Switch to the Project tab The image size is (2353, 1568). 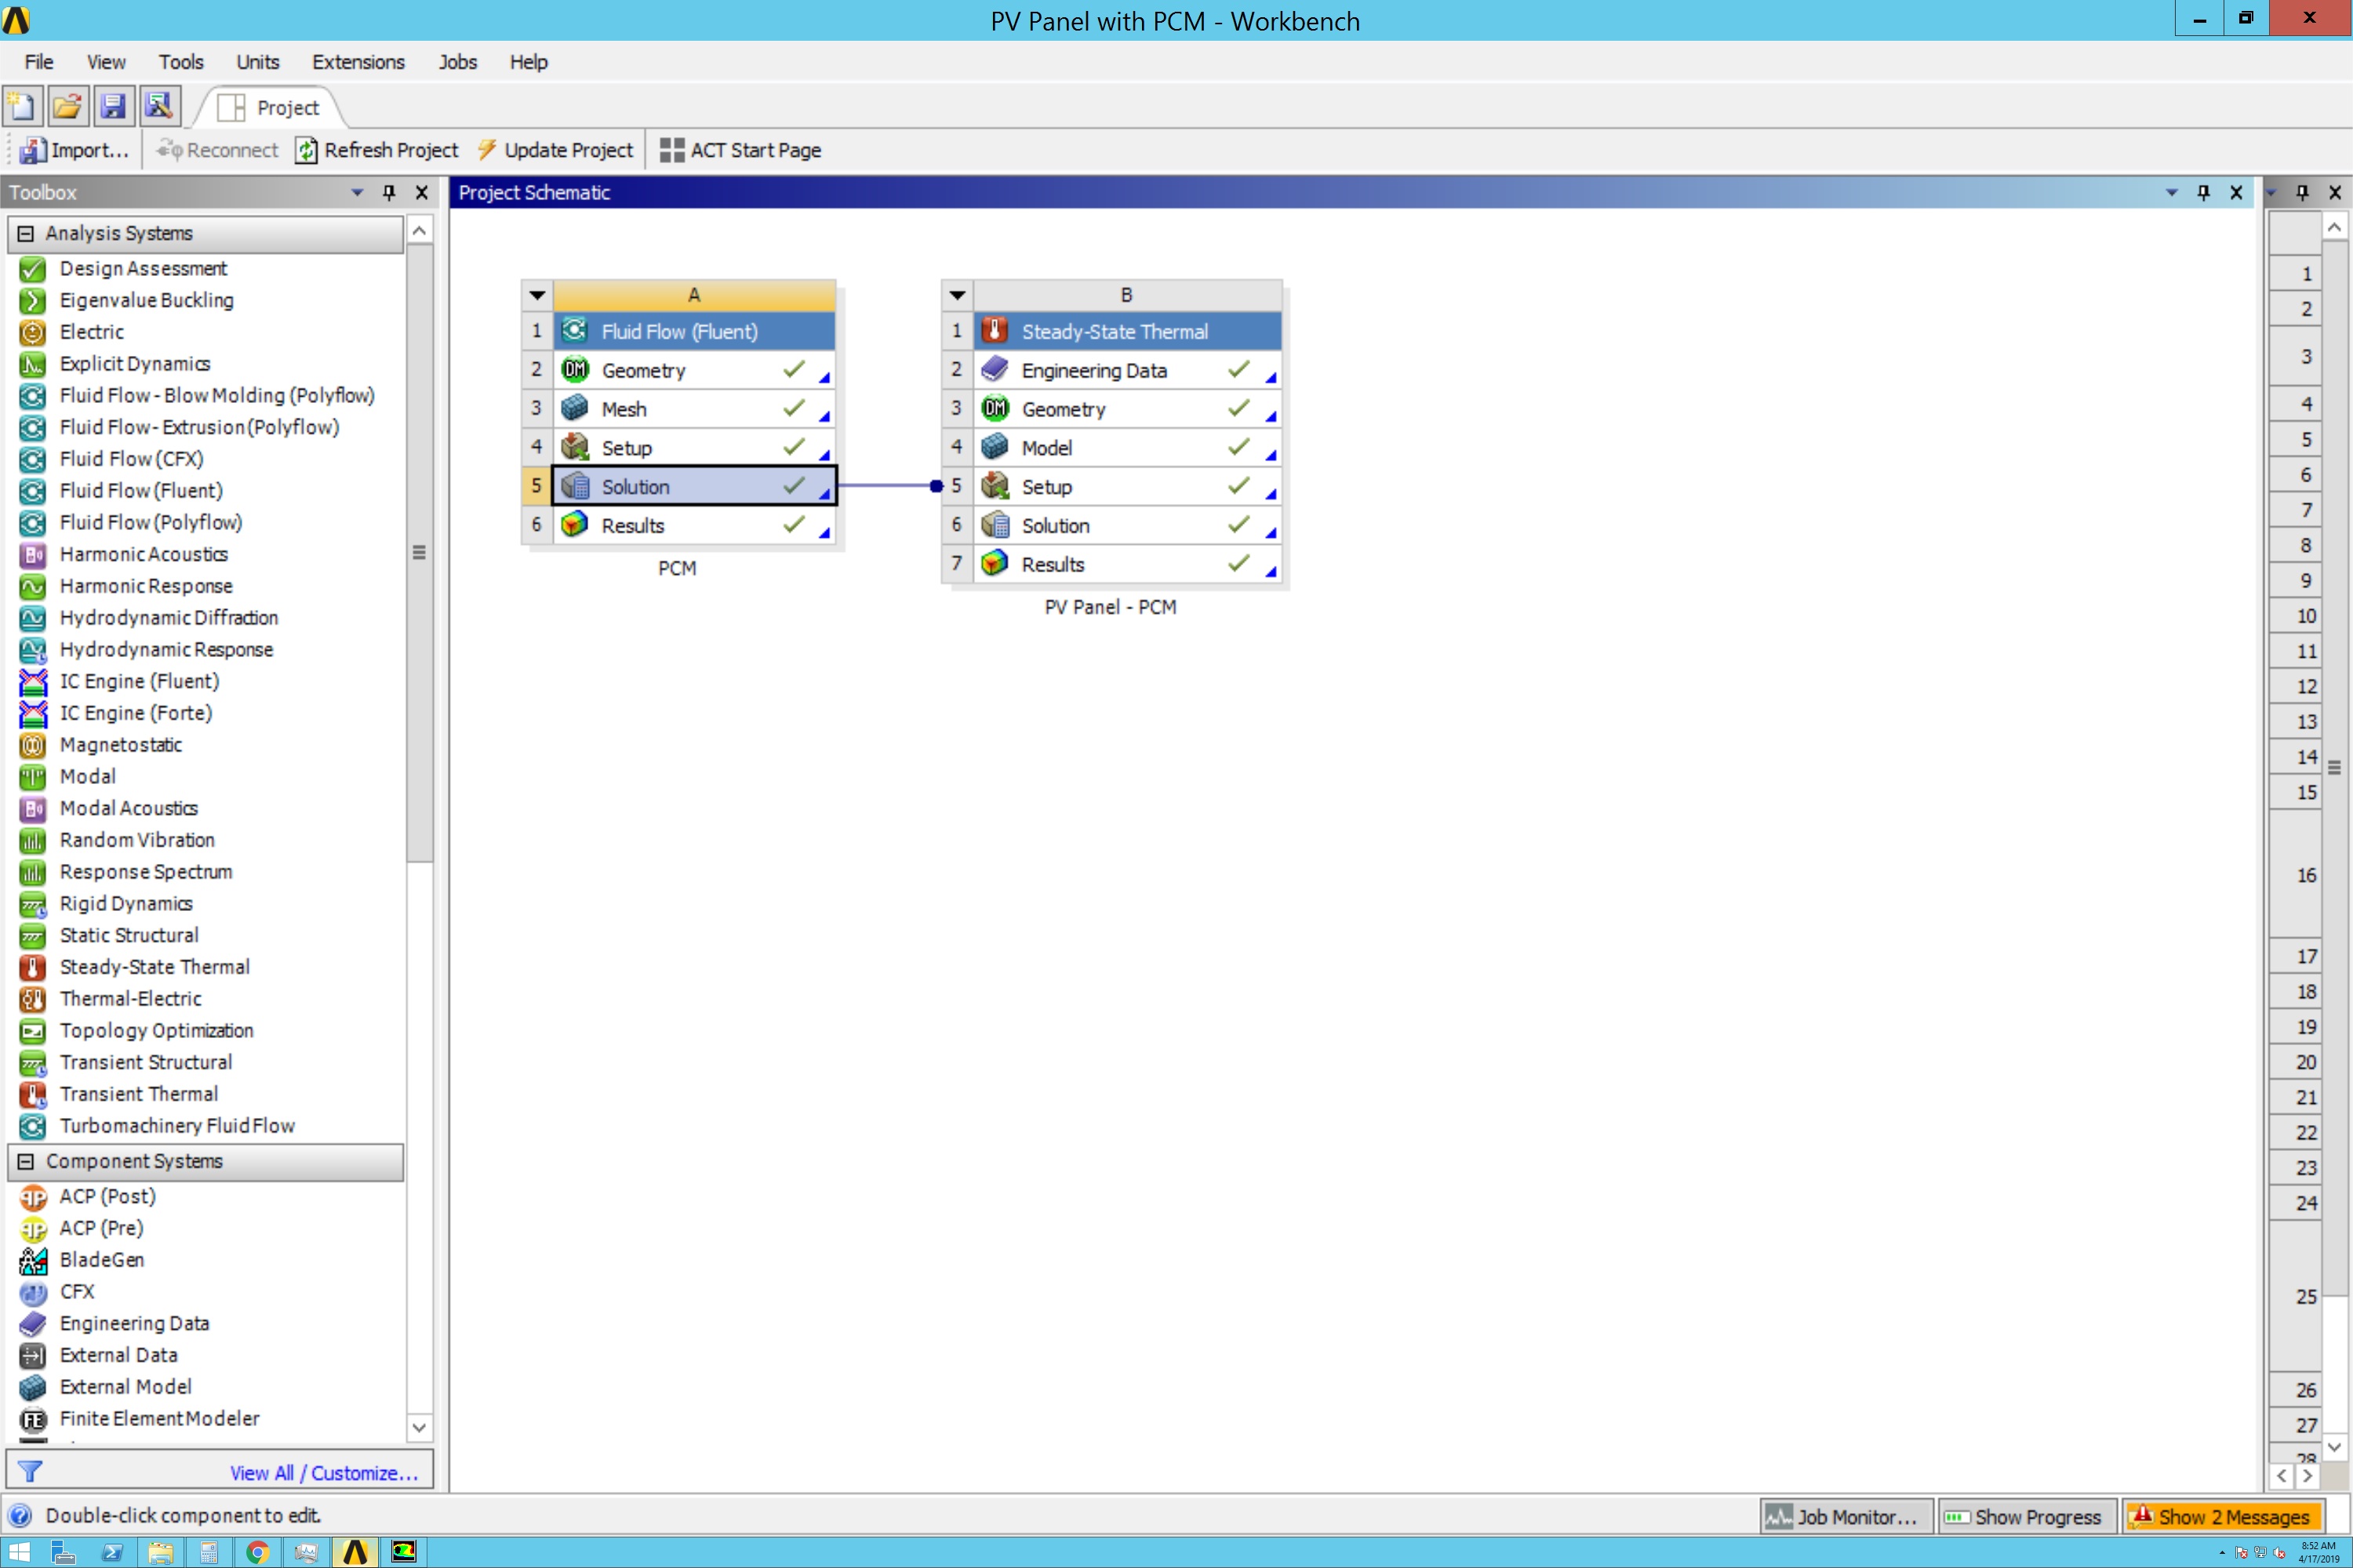tap(270, 107)
